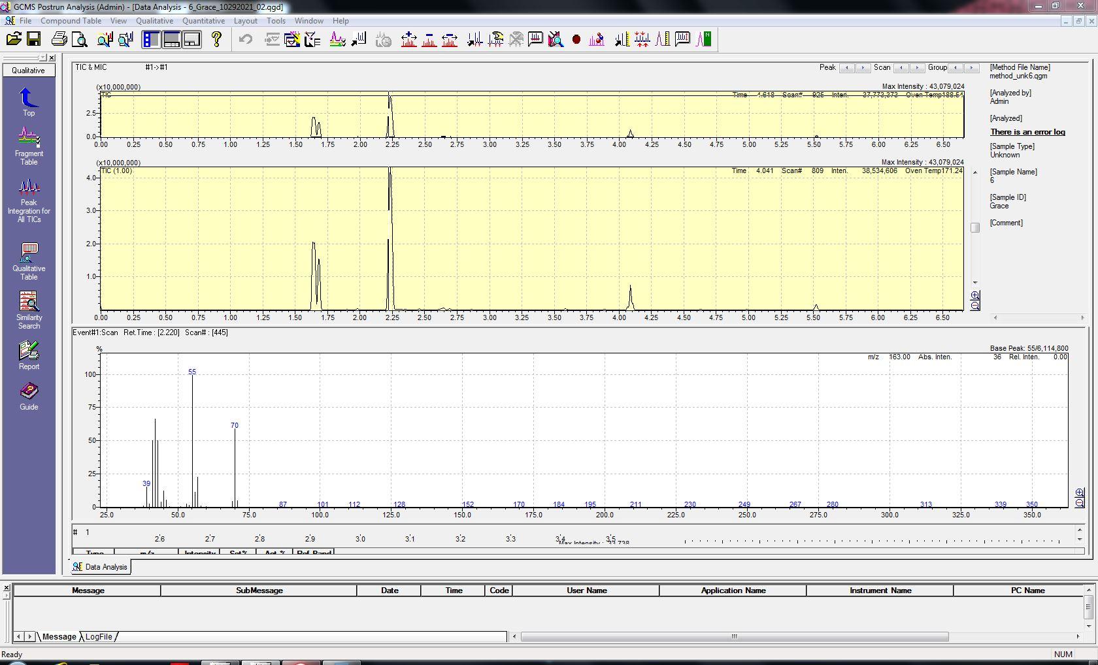Screen dimensions: 1098x665
Task: Click the Top arrow in Qualitative sidebar
Action: point(29,102)
